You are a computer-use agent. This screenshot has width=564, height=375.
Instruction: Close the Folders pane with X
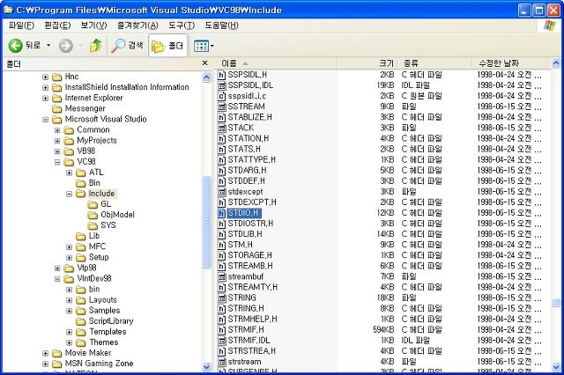click(x=204, y=63)
